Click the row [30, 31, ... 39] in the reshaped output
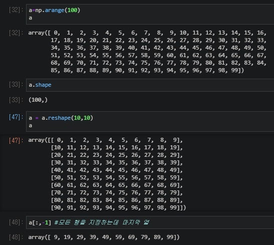 point(117,162)
